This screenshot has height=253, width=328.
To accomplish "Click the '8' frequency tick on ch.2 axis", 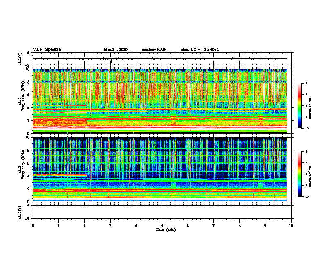I will [x=29, y=150].
